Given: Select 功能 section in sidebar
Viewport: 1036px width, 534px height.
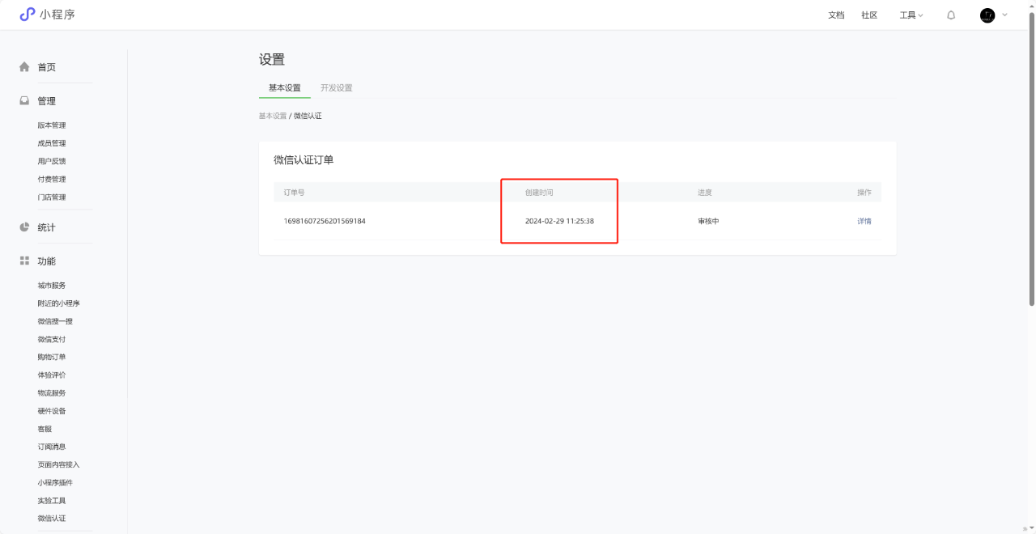Looking at the screenshot, I should pyautogui.click(x=47, y=261).
